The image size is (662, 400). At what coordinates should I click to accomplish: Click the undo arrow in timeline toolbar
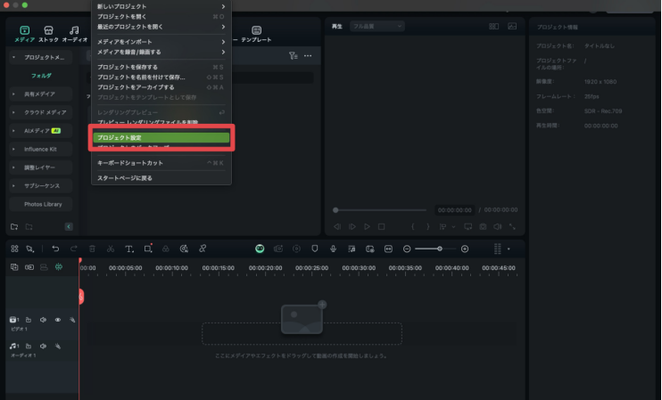(55, 249)
